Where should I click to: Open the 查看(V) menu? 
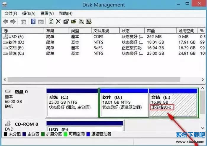tap(47, 13)
